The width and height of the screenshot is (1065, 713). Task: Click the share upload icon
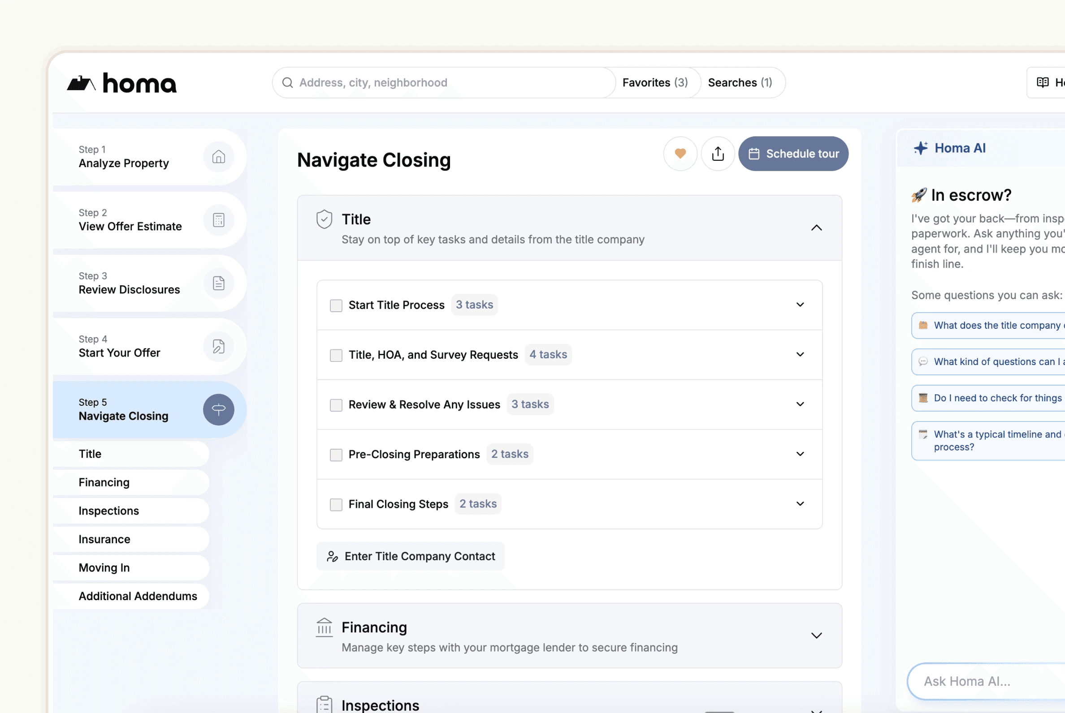click(718, 154)
